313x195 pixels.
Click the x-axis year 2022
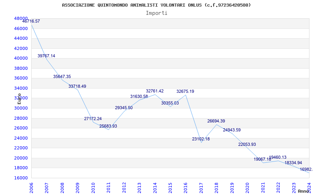[x=278, y=188]
